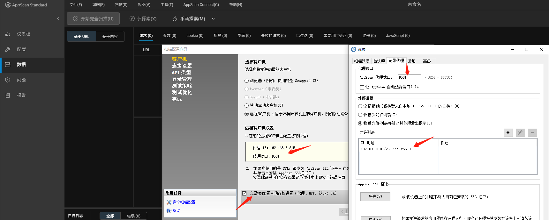Go to 测试策略 wizard step
Viewport: 549px width, 220px height.
pos(182,86)
